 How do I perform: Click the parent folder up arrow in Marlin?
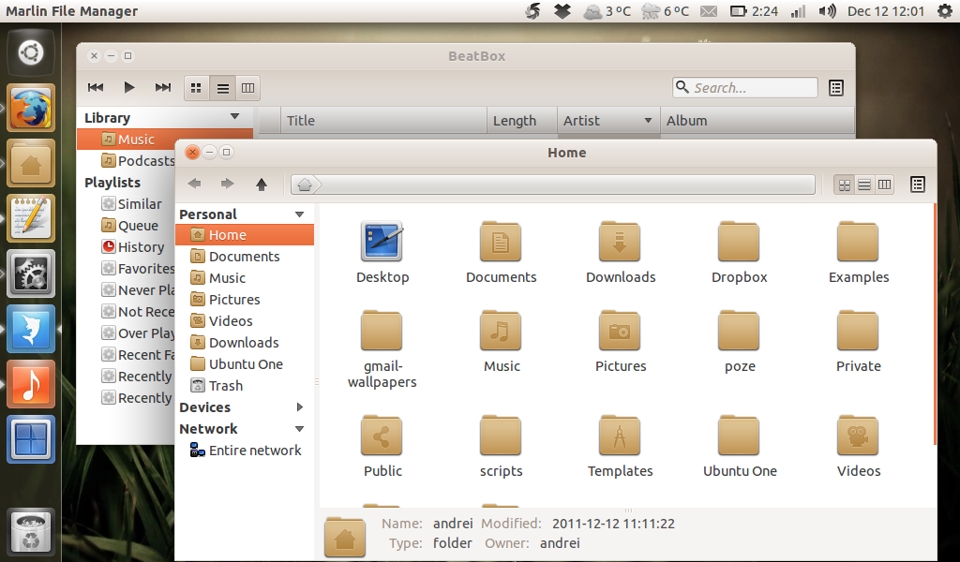click(262, 185)
